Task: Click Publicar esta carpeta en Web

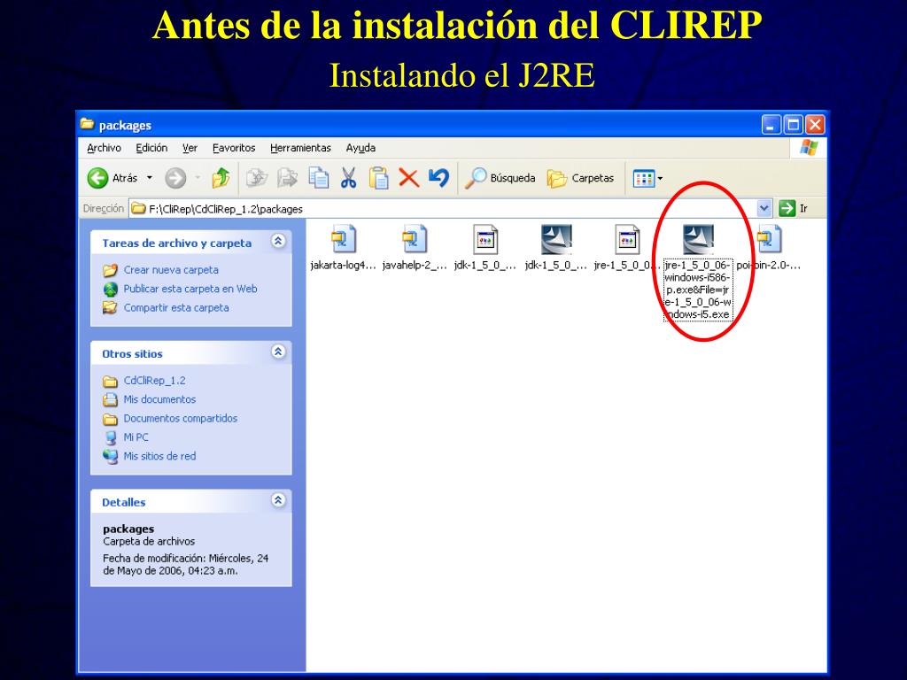Action: (x=190, y=289)
